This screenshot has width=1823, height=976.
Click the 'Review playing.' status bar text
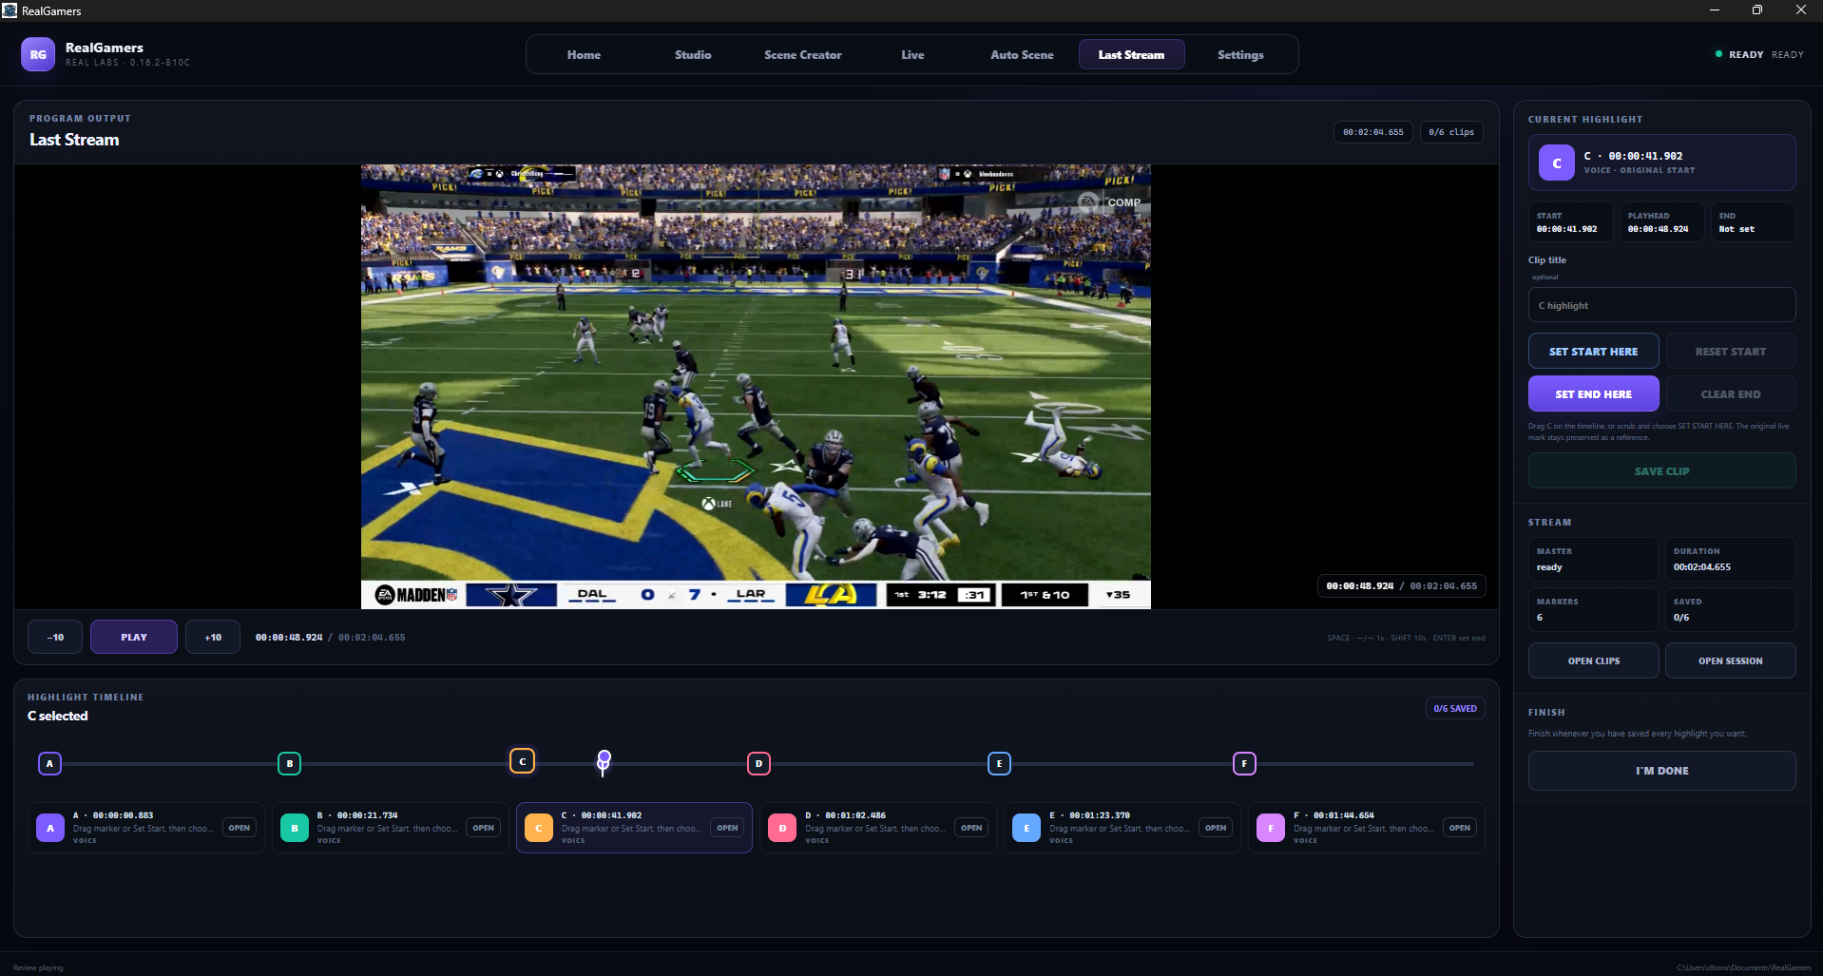[39, 967]
